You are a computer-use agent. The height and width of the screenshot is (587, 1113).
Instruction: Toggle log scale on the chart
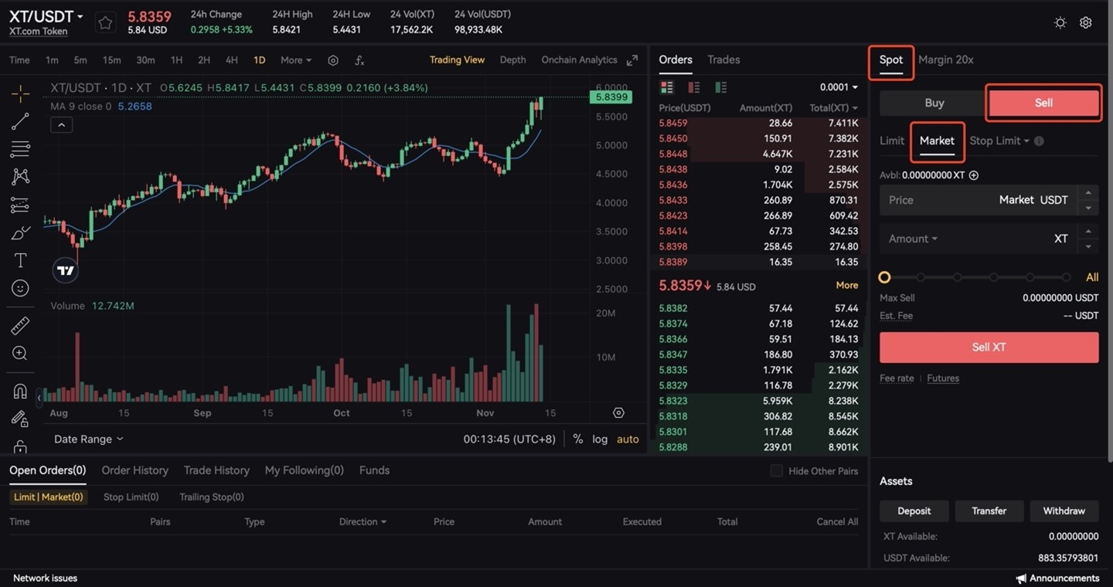click(600, 439)
